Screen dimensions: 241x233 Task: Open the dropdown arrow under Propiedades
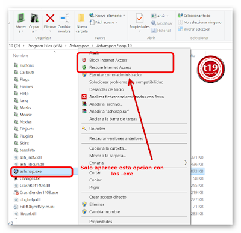[139, 31]
